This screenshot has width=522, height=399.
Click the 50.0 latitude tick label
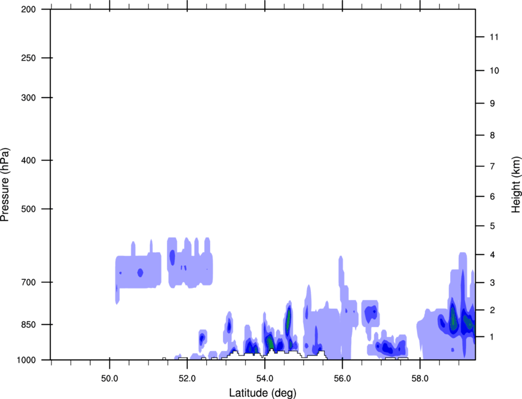109,378
